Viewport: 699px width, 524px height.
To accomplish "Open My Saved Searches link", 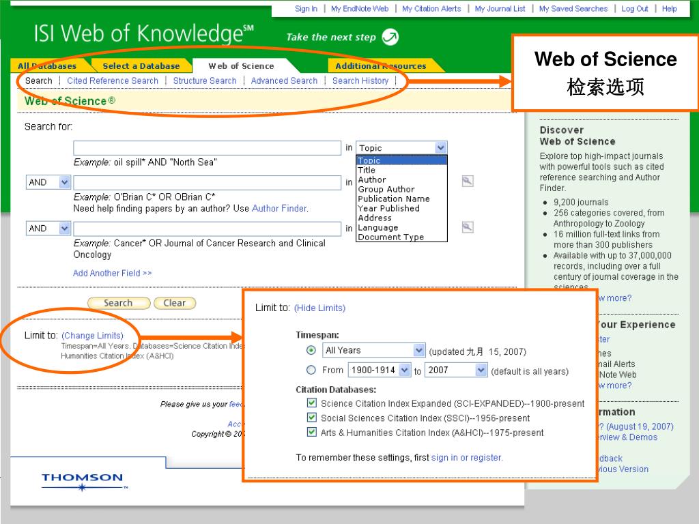I will click(x=573, y=8).
